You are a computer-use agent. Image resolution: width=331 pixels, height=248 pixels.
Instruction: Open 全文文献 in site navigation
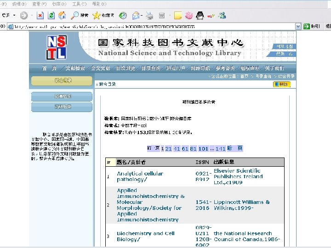(x=100, y=68)
